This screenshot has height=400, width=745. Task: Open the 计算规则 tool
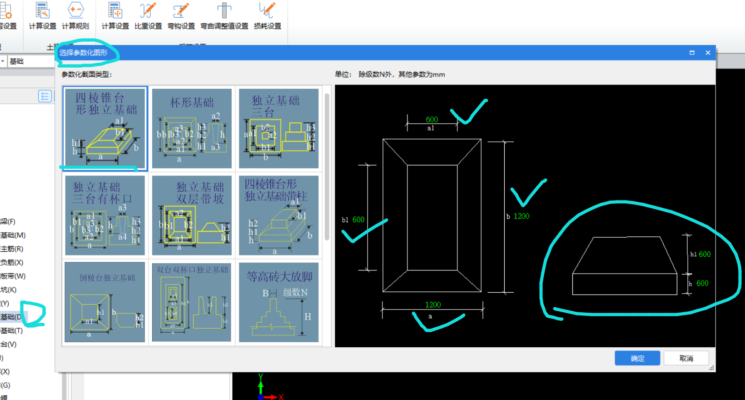click(x=75, y=16)
